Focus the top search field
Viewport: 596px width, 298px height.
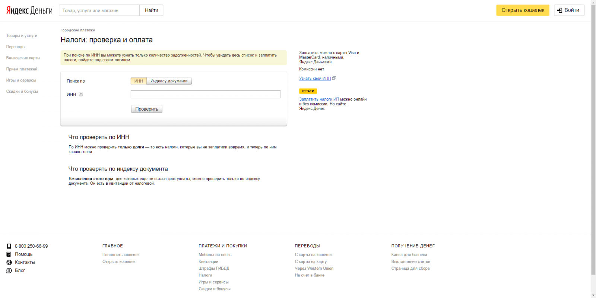[x=99, y=10]
